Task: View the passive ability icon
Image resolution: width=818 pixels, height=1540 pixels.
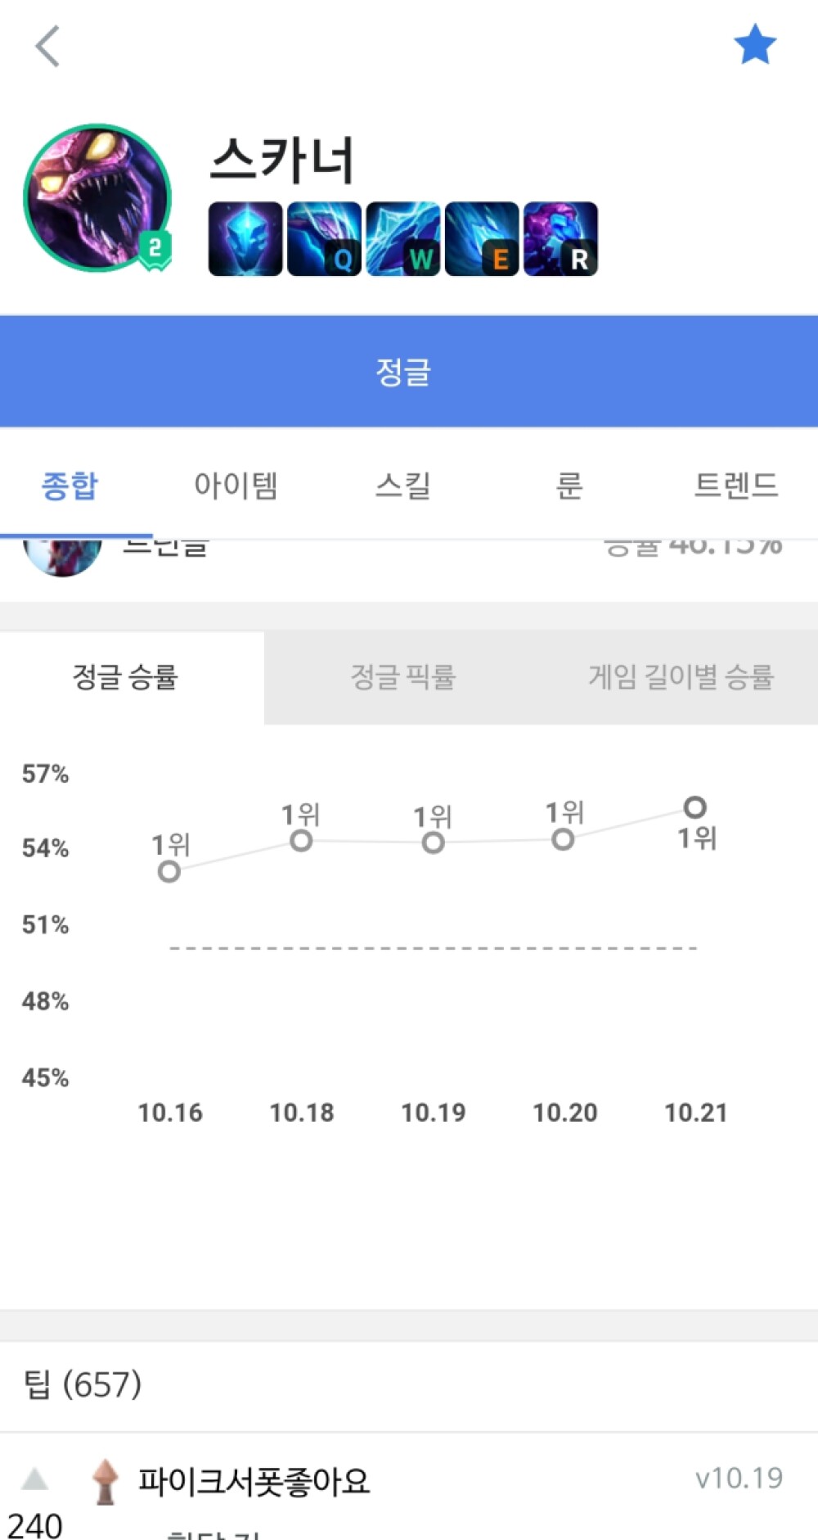Action: 245,239
